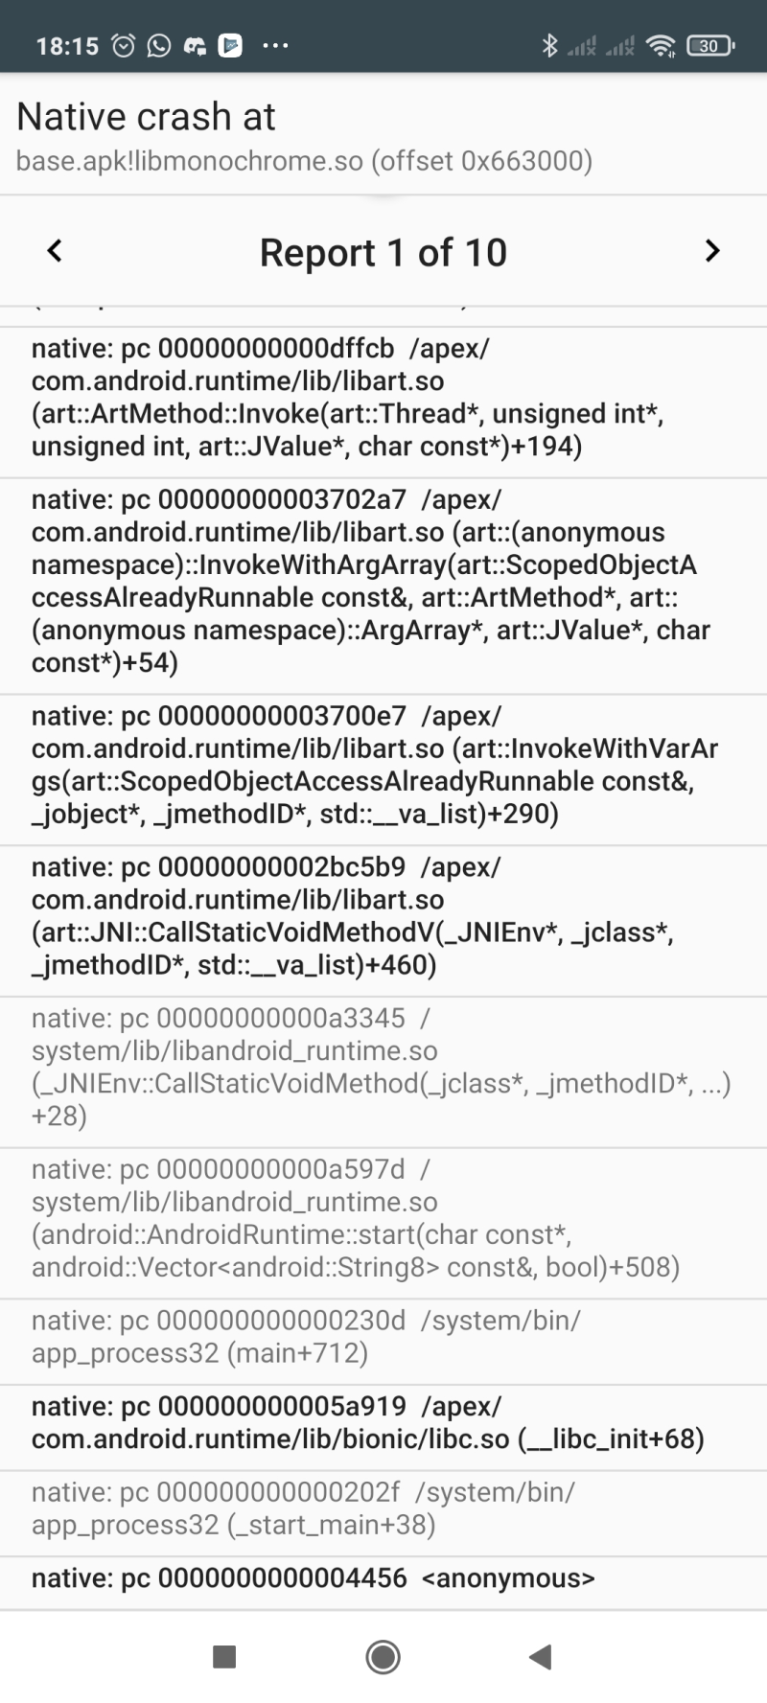This screenshot has width=767, height=1703.
Task: Go to previous report with left chevron
Action: click(x=55, y=251)
